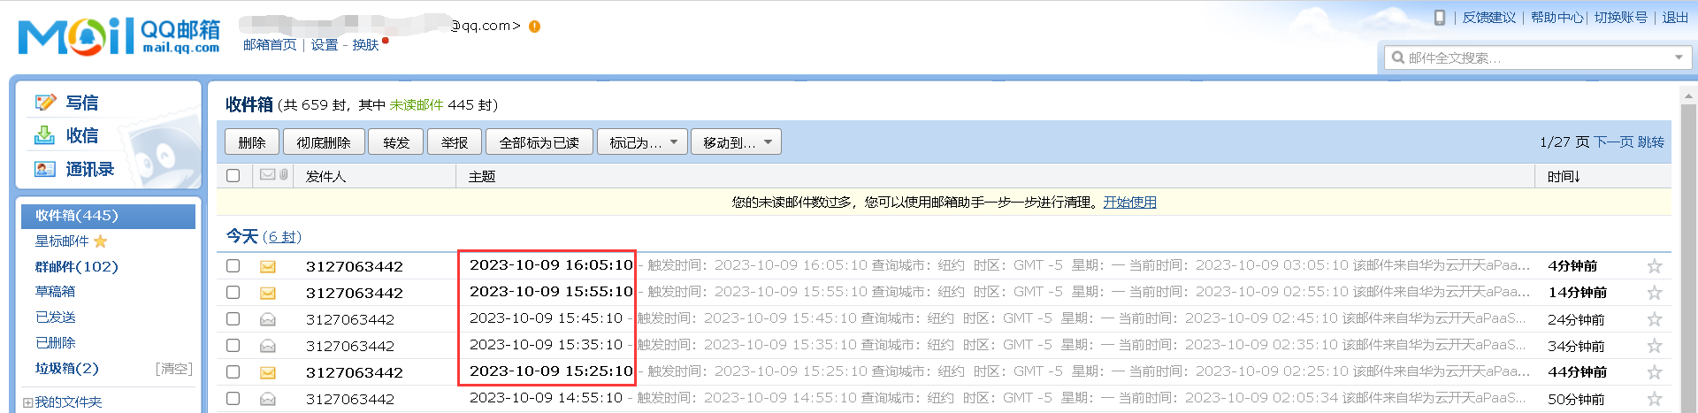This screenshot has height=413, width=1698.
Task: Click the read envelope icon for 14:55:10 mail
Action: [x=267, y=399]
